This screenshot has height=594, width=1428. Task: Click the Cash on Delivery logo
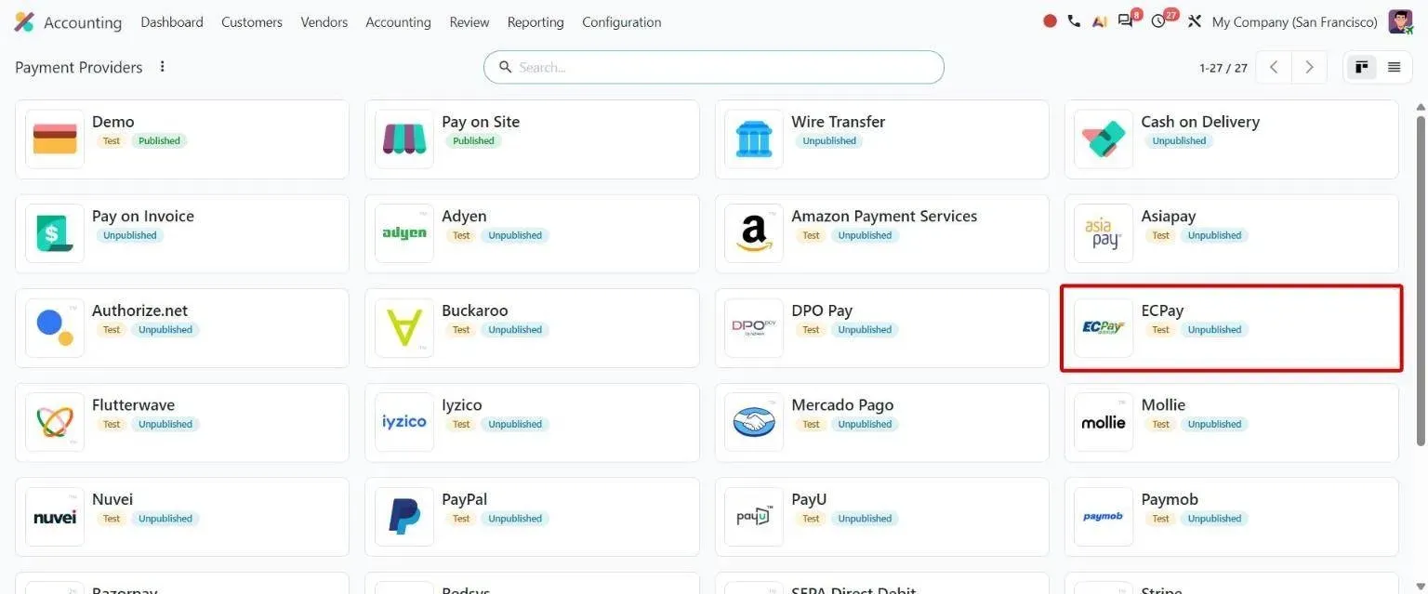1104,139
